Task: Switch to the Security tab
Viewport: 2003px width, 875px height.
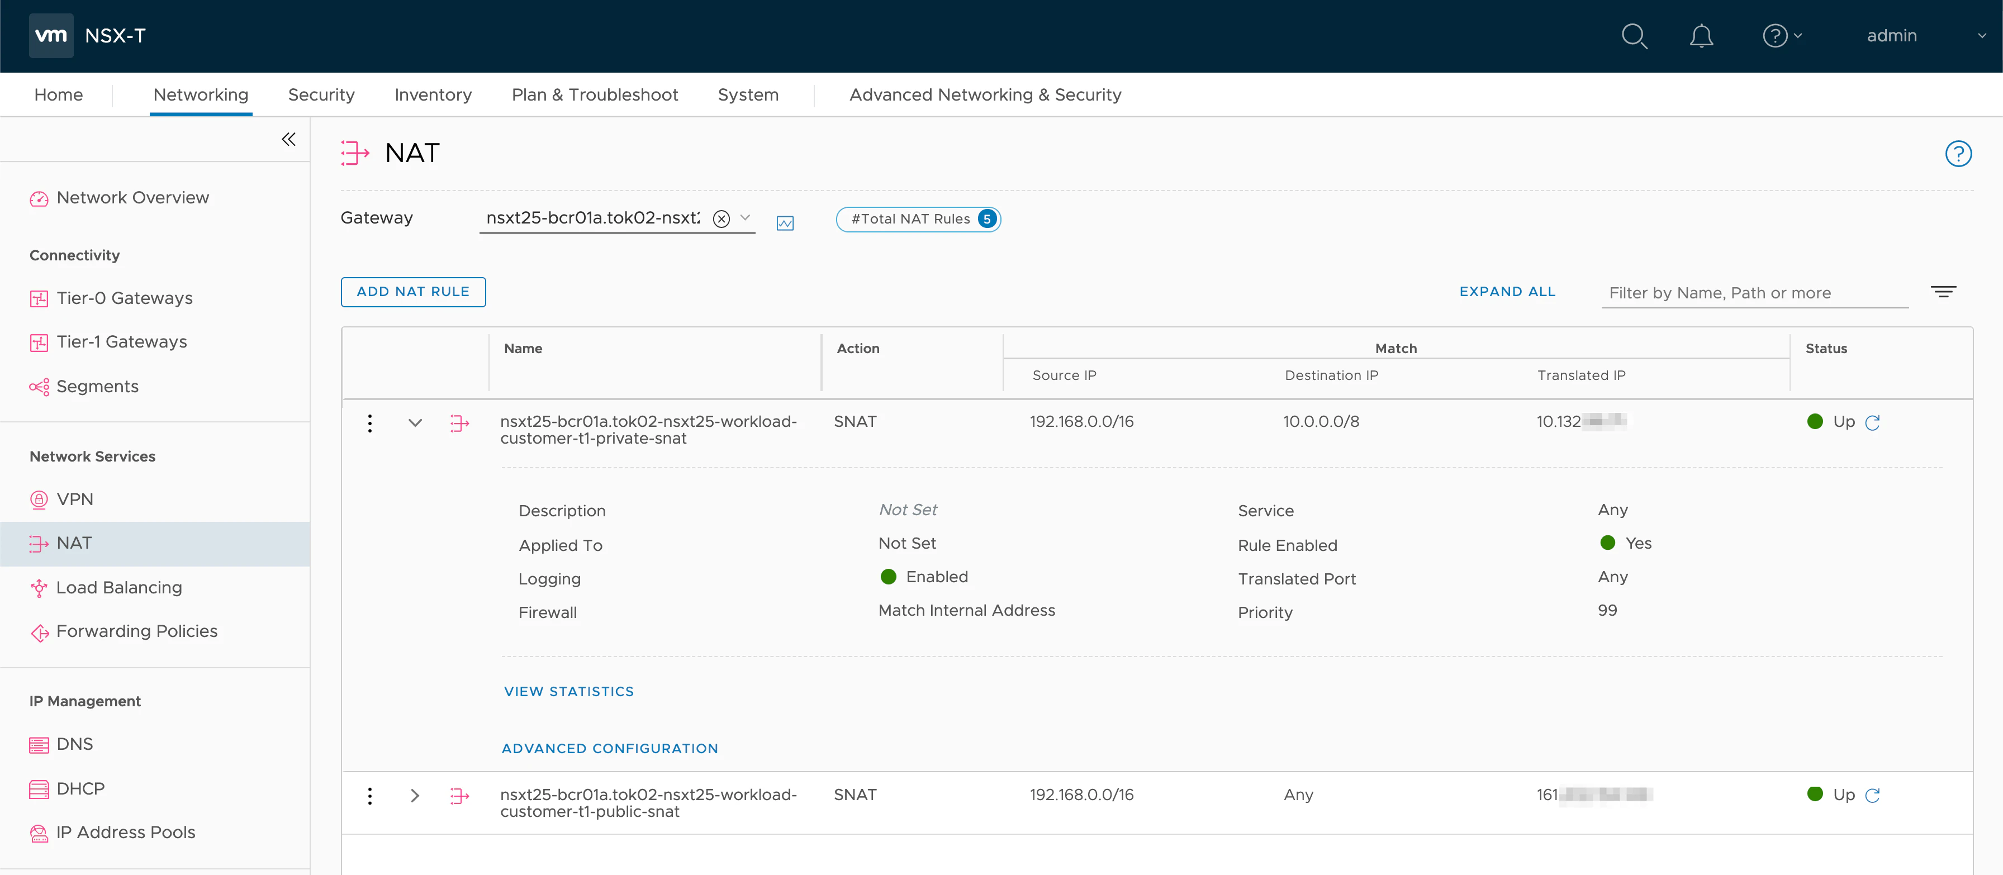Action: [321, 95]
